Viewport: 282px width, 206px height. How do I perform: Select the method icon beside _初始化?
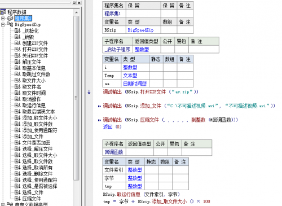tap(17, 30)
